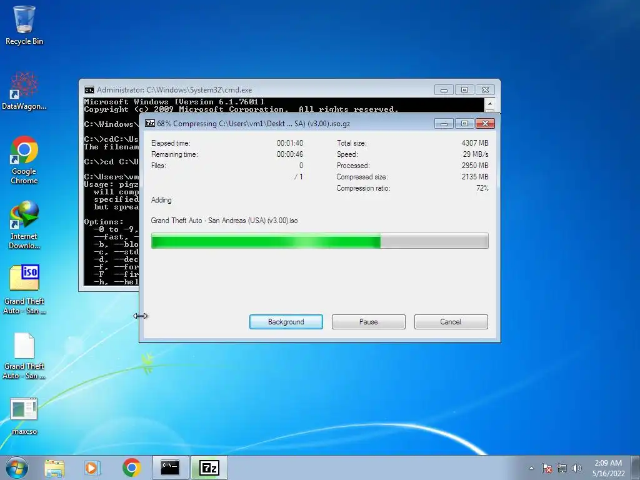The width and height of the screenshot is (640, 480).
Task: Open the network tray icon
Action: (x=562, y=468)
